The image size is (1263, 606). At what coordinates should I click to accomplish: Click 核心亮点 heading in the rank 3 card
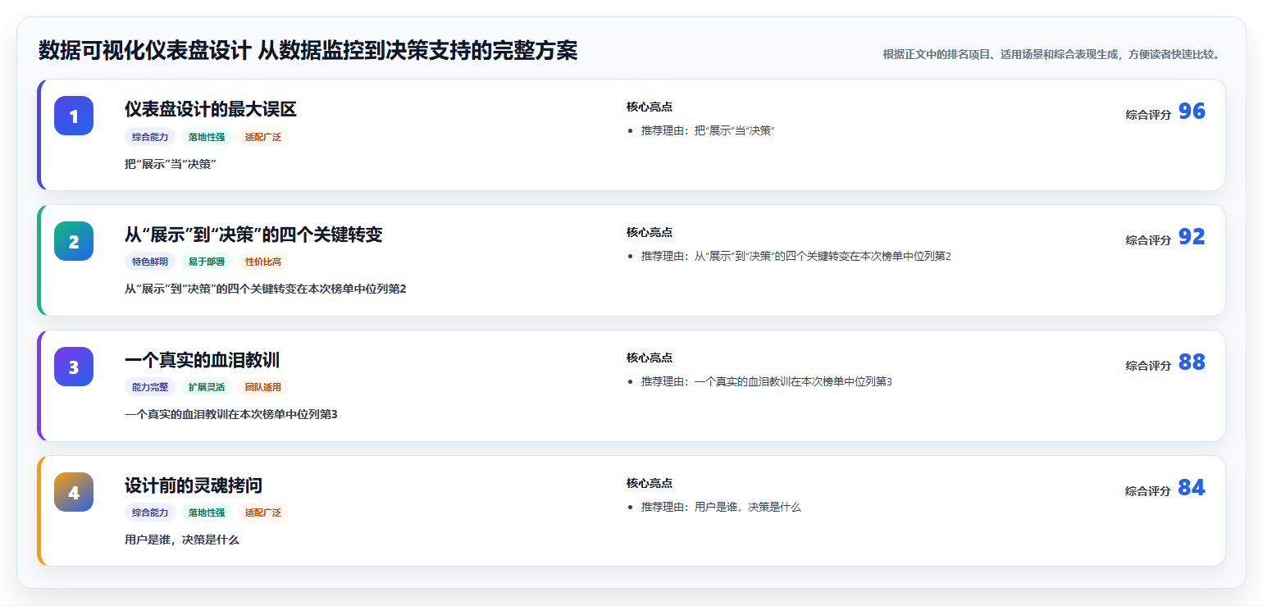point(650,358)
